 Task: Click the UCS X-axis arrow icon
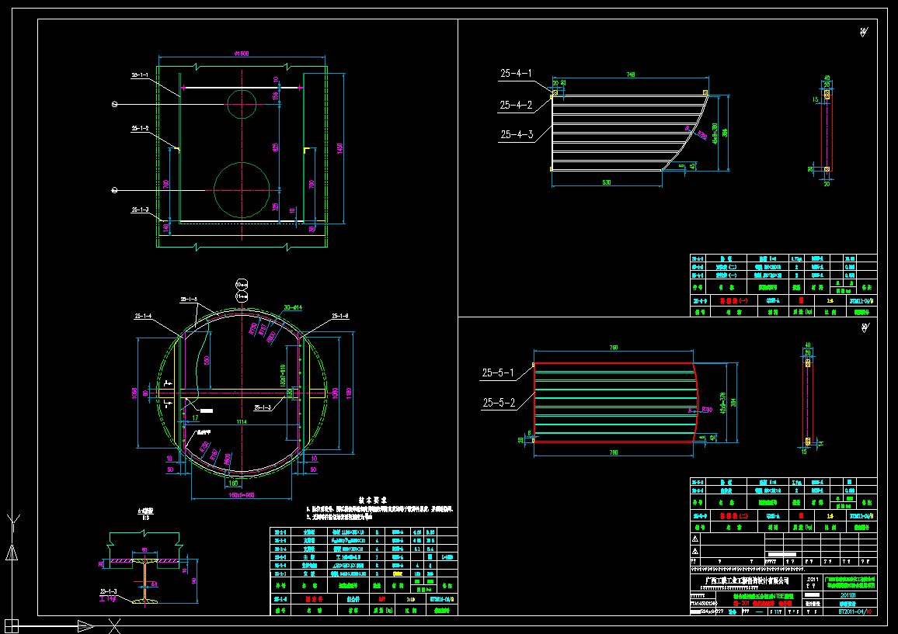[x=86, y=626]
